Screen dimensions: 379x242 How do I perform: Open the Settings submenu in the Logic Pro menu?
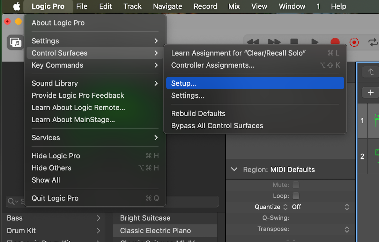(x=95, y=41)
